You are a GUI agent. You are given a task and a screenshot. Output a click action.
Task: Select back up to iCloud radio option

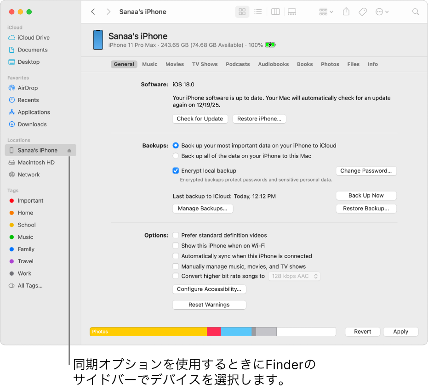(176, 146)
